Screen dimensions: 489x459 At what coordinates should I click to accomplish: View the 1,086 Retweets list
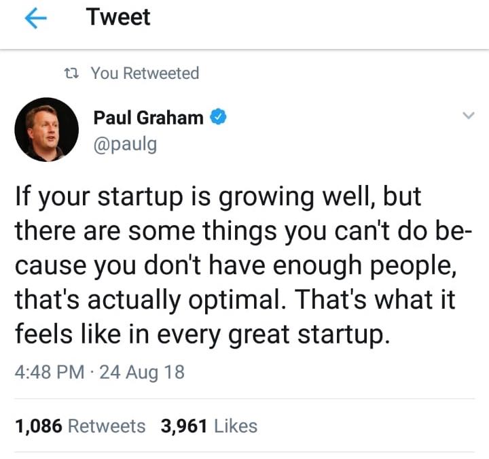click(80, 426)
